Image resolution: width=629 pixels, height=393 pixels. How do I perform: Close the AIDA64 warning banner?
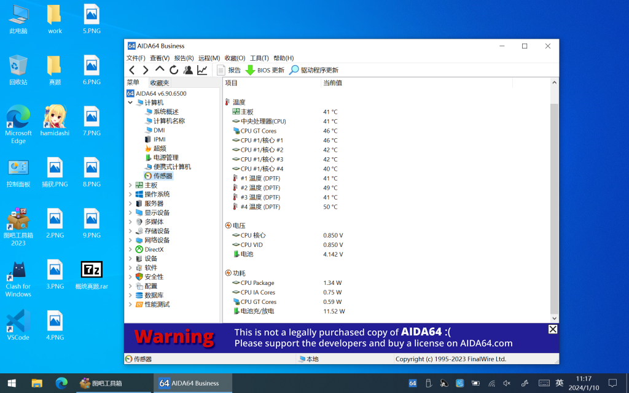tap(553, 329)
